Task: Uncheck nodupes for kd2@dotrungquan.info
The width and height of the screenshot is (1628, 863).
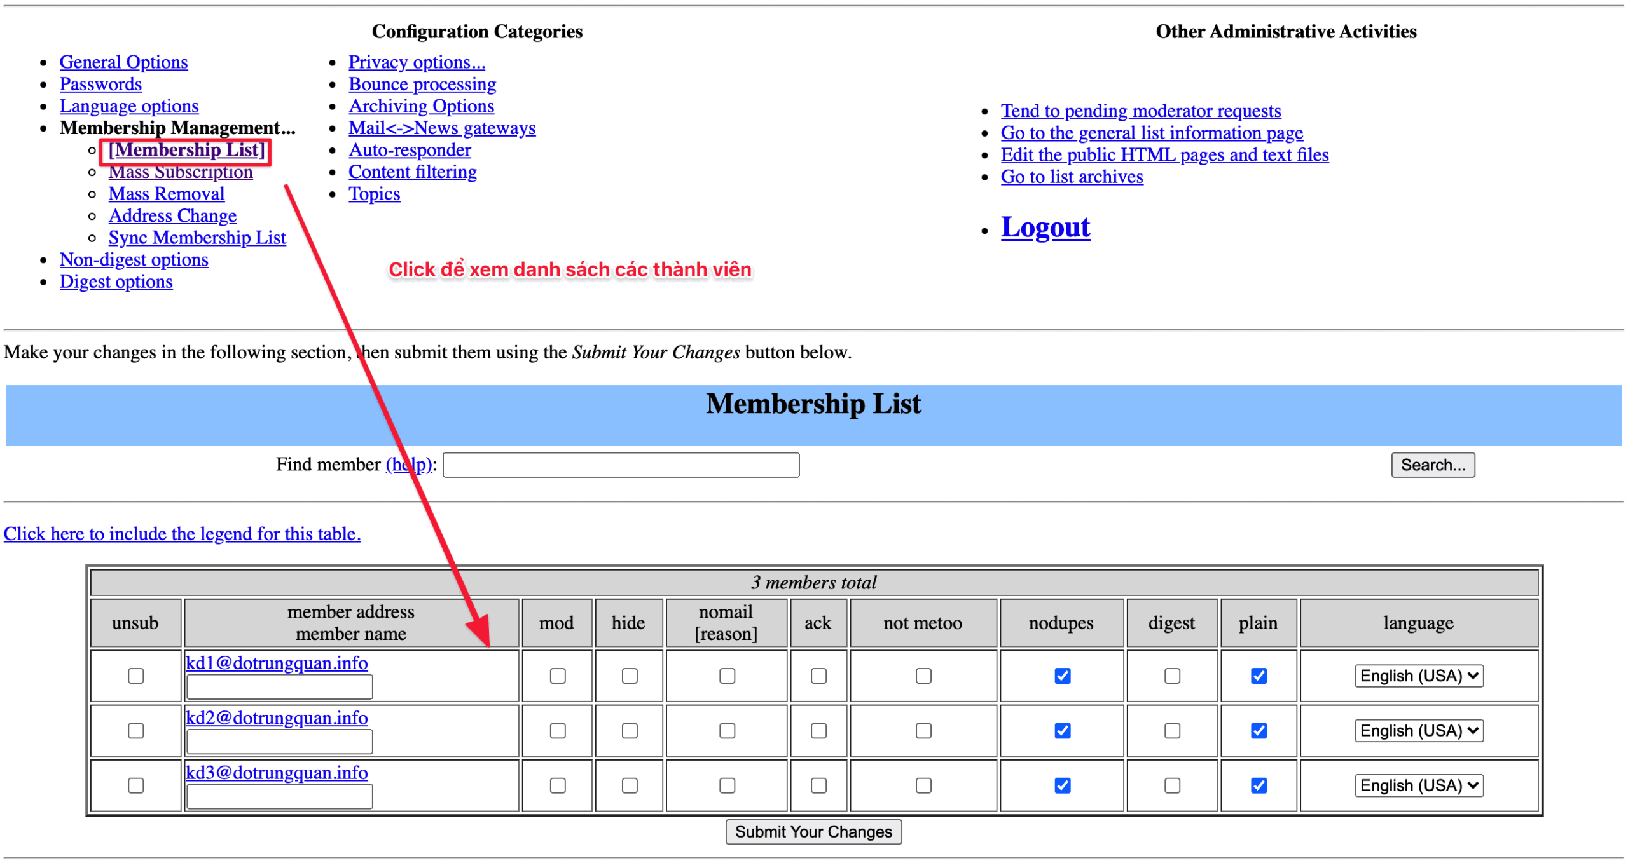Action: click(1062, 731)
